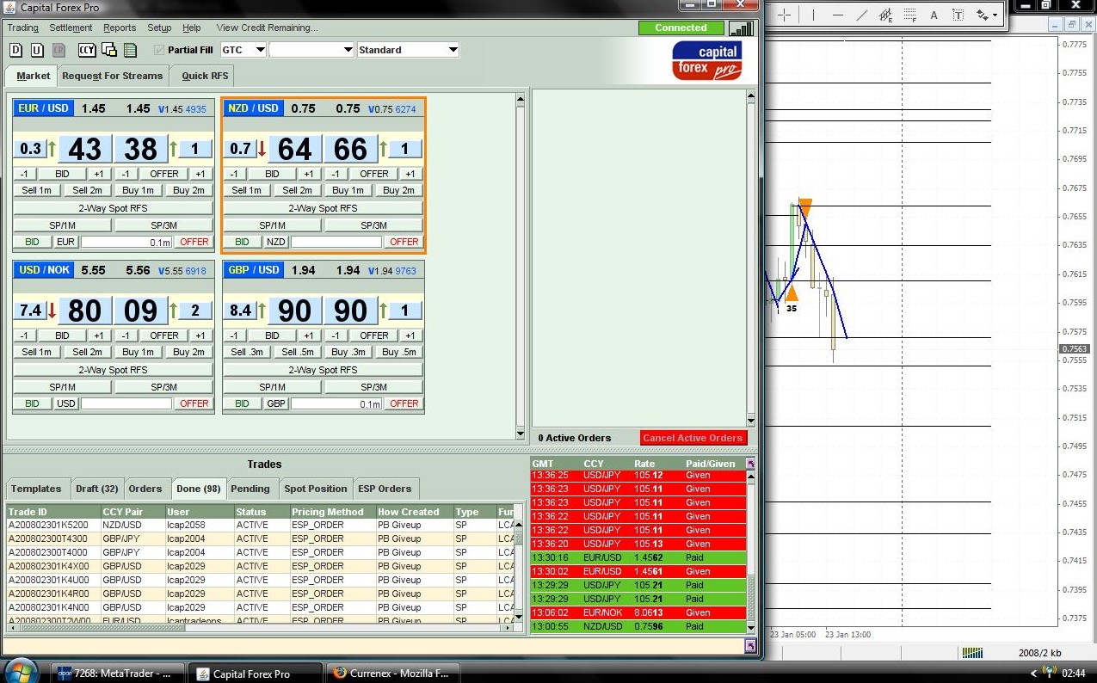
Task: Select text 'A' tool in MetaTrader
Action: (934, 15)
